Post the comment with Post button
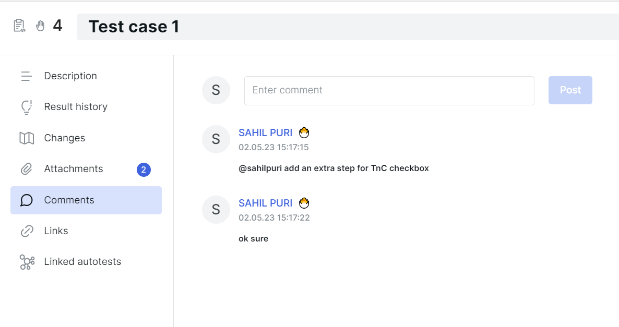The image size is (619, 327). (x=570, y=90)
